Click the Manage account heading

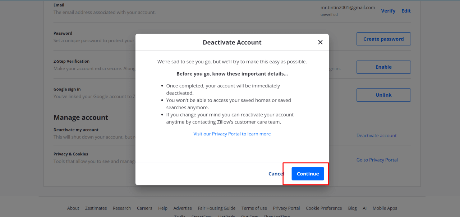point(81,117)
